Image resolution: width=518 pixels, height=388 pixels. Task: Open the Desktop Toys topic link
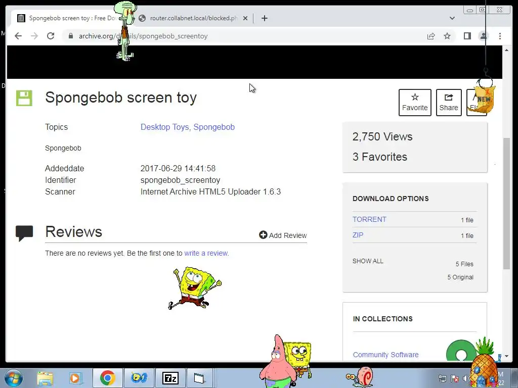click(x=165, y=127)
